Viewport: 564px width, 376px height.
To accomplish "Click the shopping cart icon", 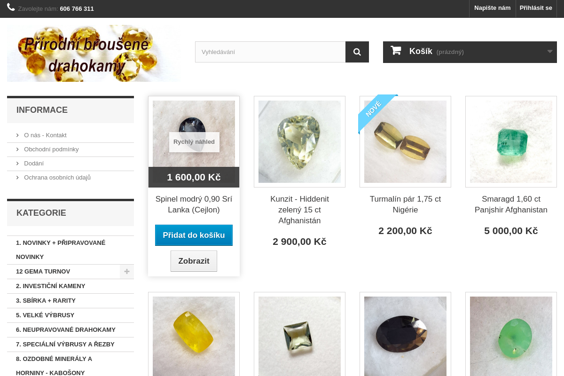I will 396,51.
